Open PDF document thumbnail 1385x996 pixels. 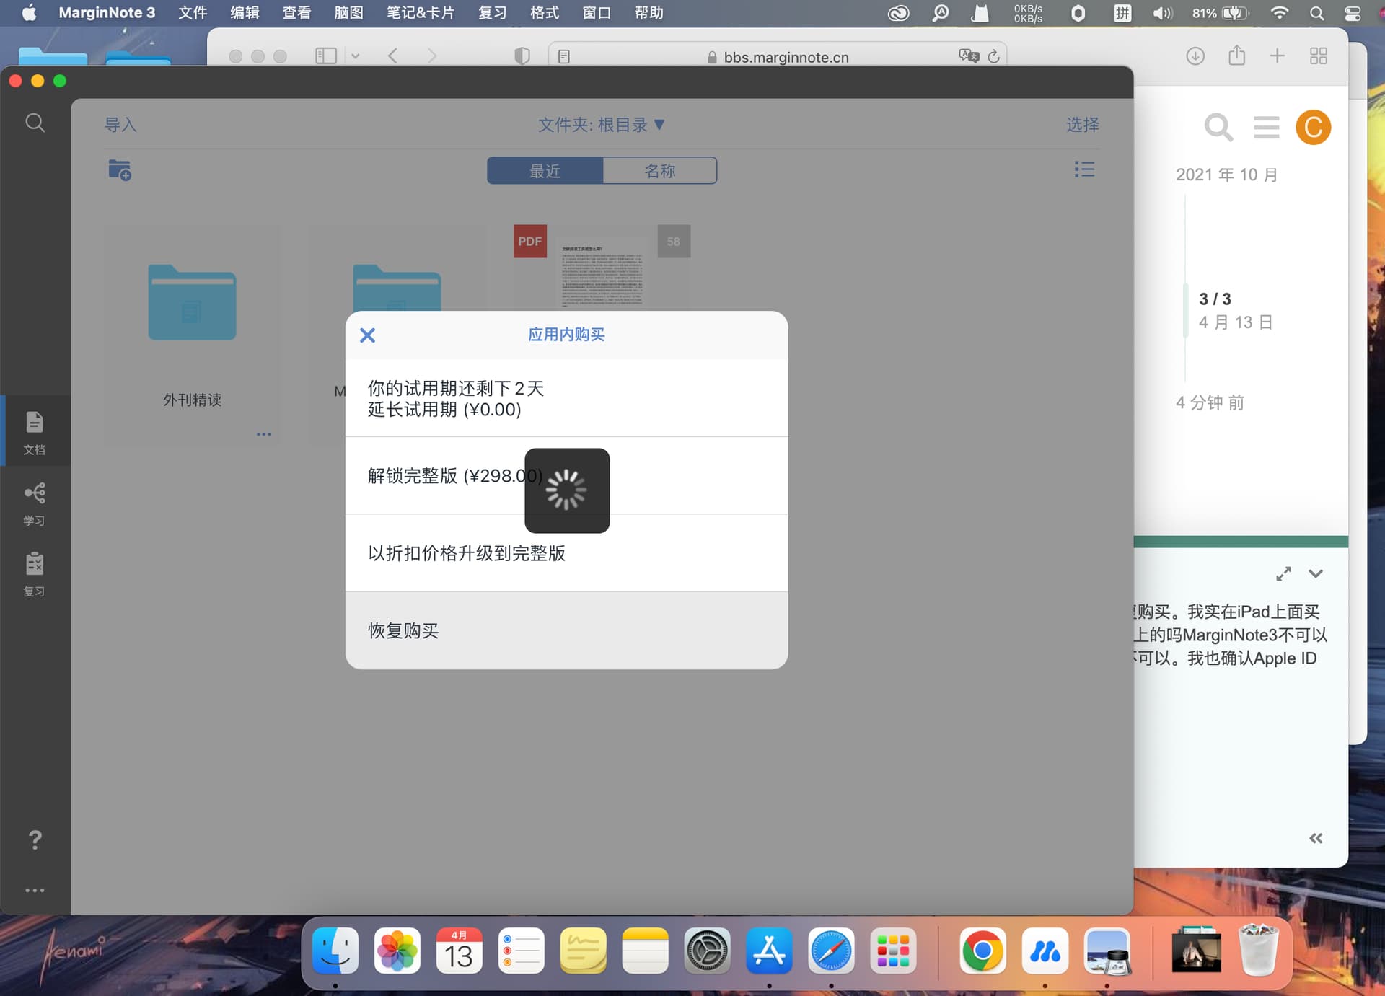click(x=602, y=268)
